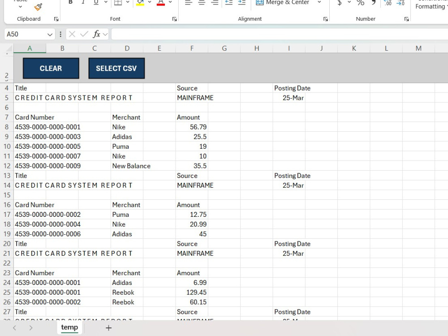The width and height of the screenshot is (448, 336).
Task: Select amount cell 129.45
Action: 192,292
